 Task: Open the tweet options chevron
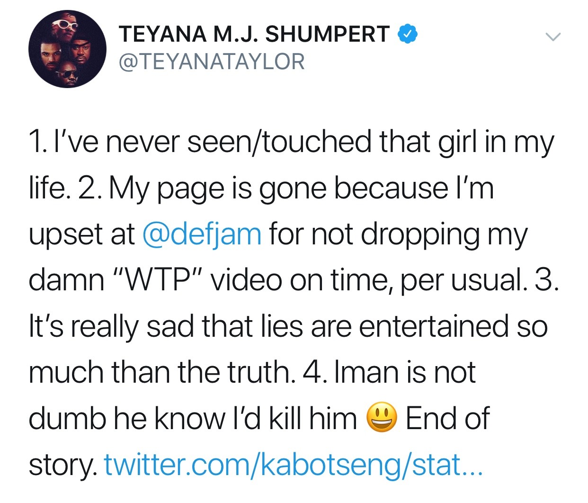pyautogui.click(x=552, y=36)
